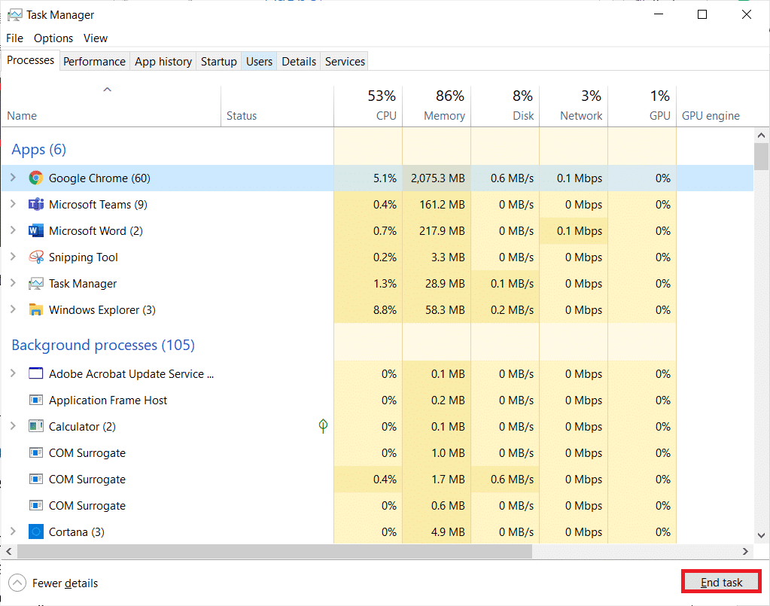Expand the Task Manager process row
Screen dimensions: 770x606
[x=14, y=283]
